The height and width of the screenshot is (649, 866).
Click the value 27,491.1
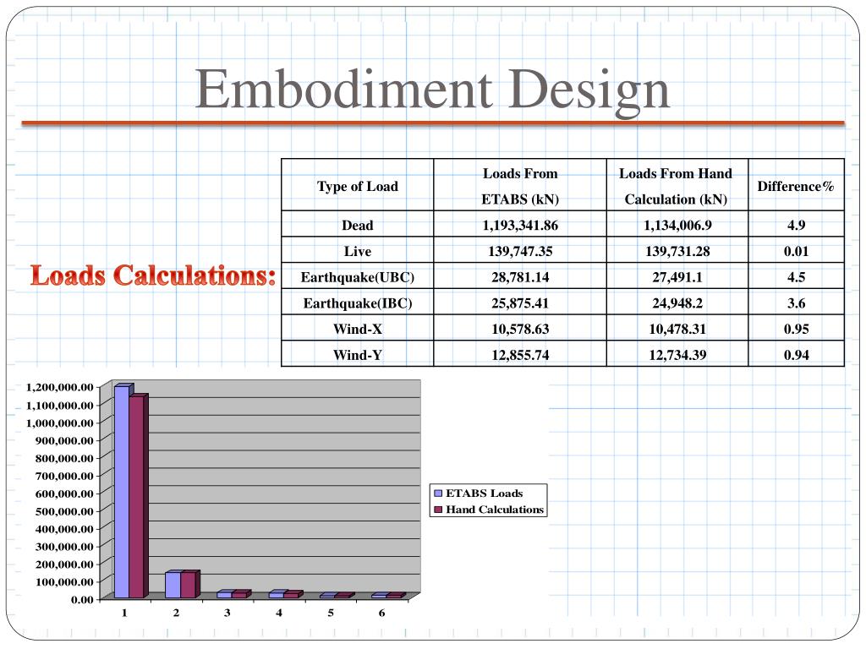click(x=677, y=277)
